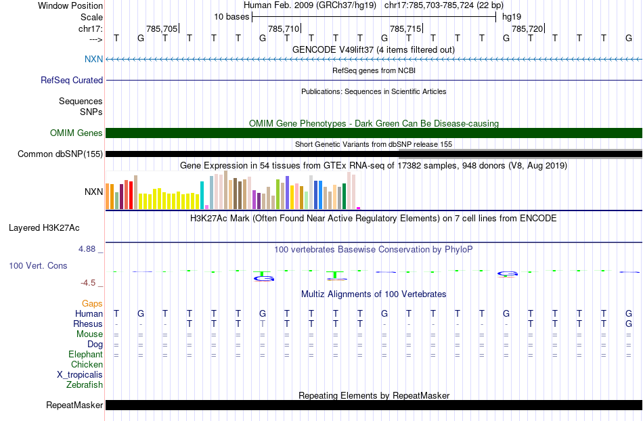Click the 785,710 ruler position

[x=284, y=28]
